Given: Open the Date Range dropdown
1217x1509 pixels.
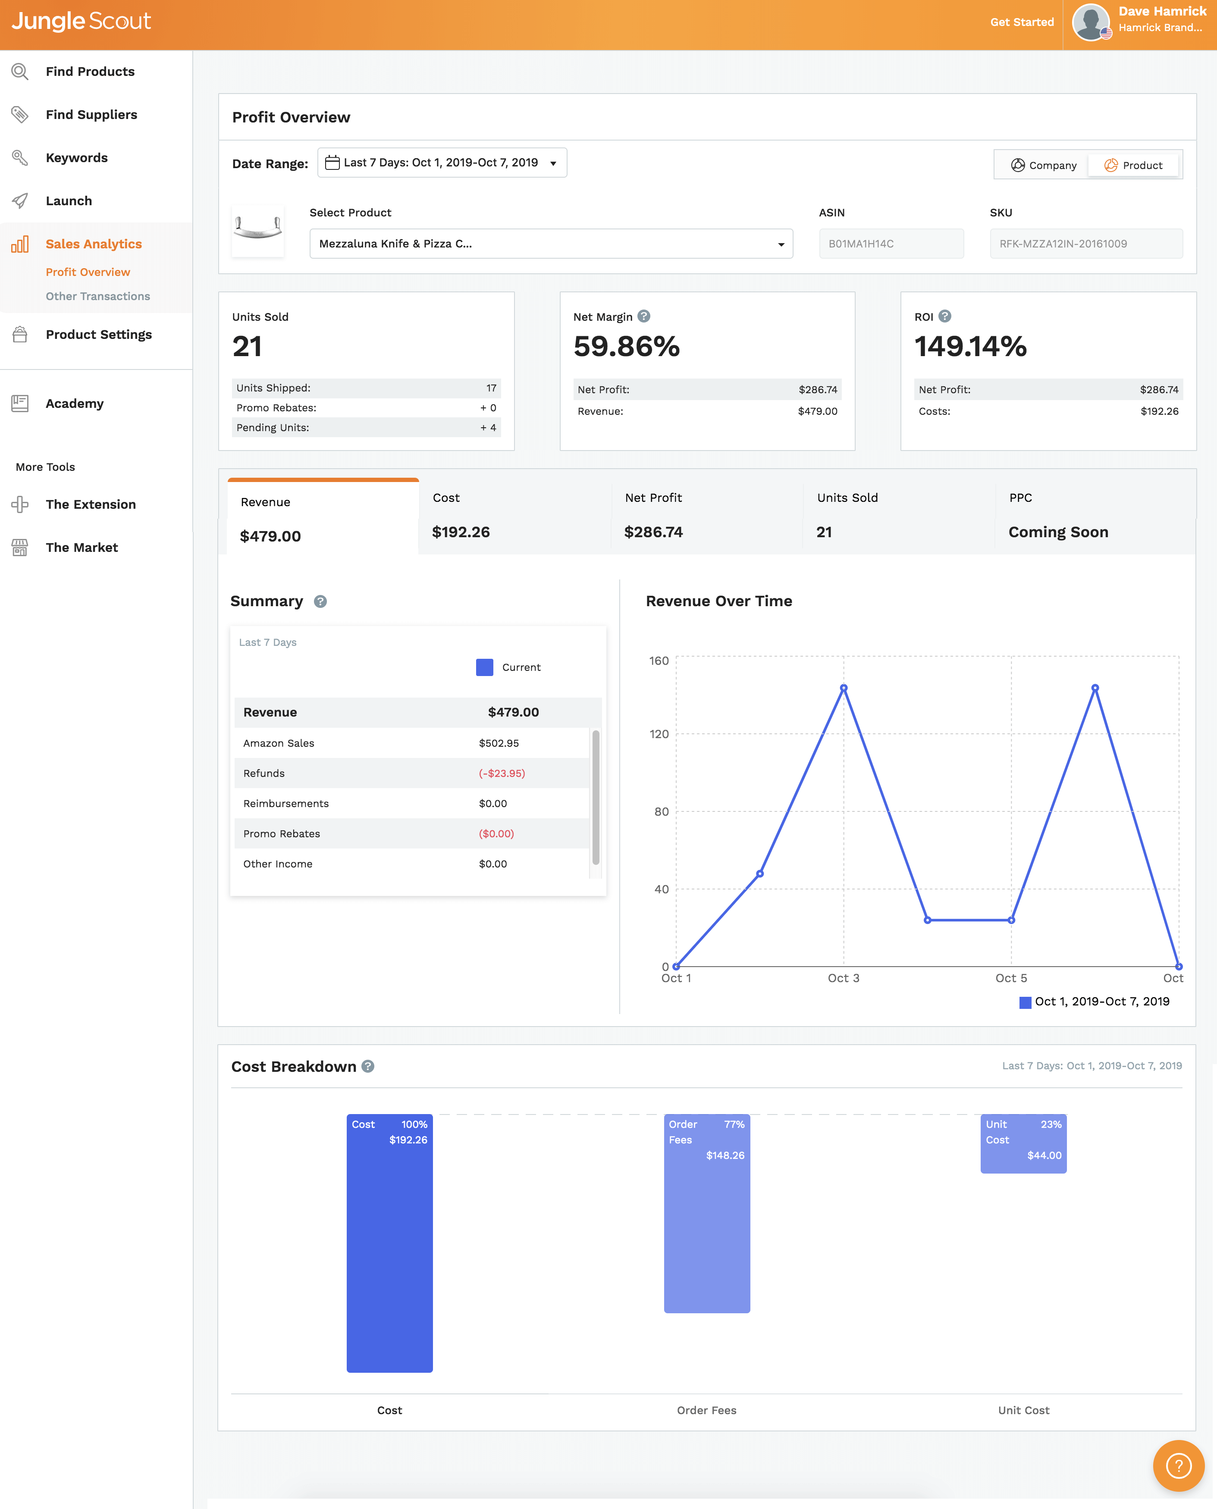Looking at the screenshot, I should pos(442,163).
